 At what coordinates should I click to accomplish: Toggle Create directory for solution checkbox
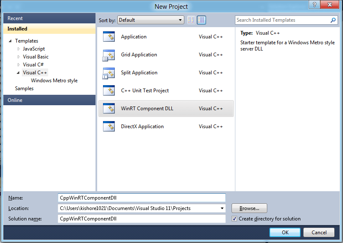pos(234,218)
